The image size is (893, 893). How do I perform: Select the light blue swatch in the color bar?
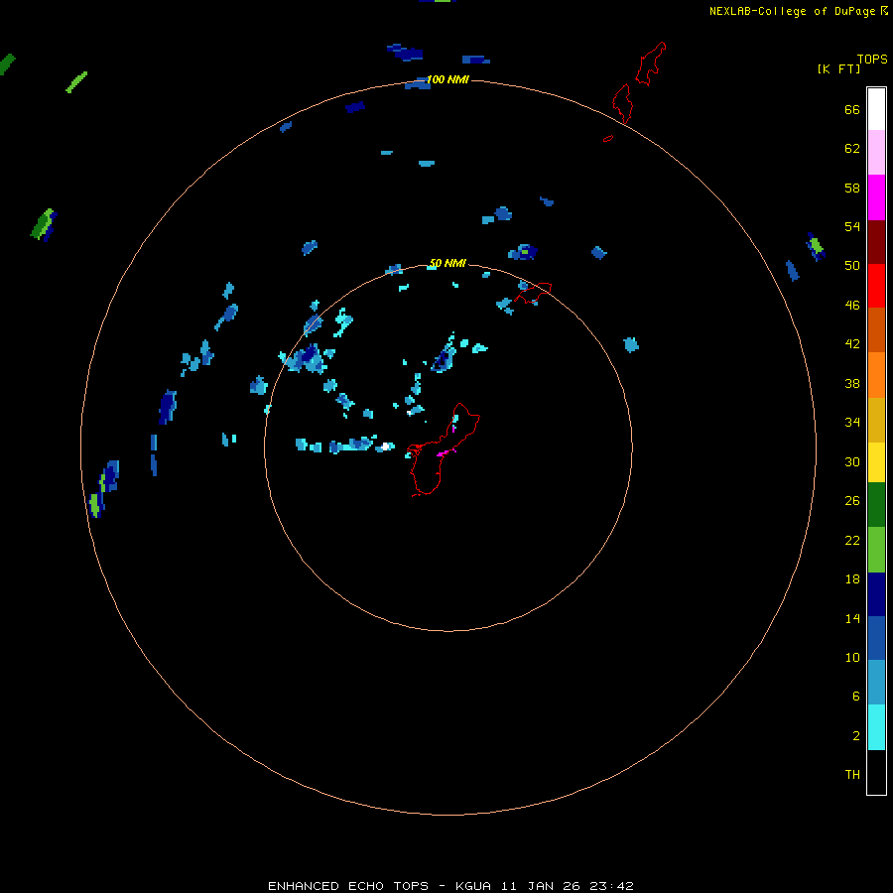click(x=876, y=683)
